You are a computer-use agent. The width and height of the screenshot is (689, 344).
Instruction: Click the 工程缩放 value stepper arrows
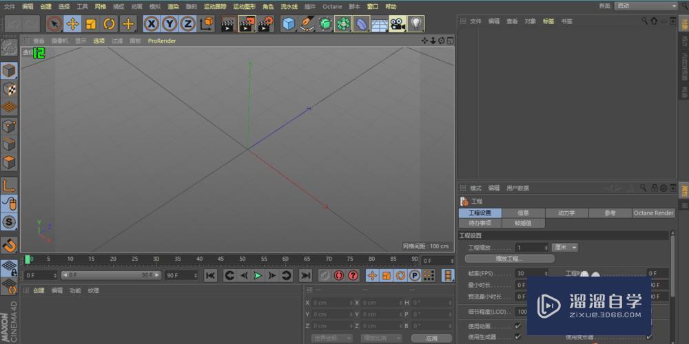tap(546, 248)
